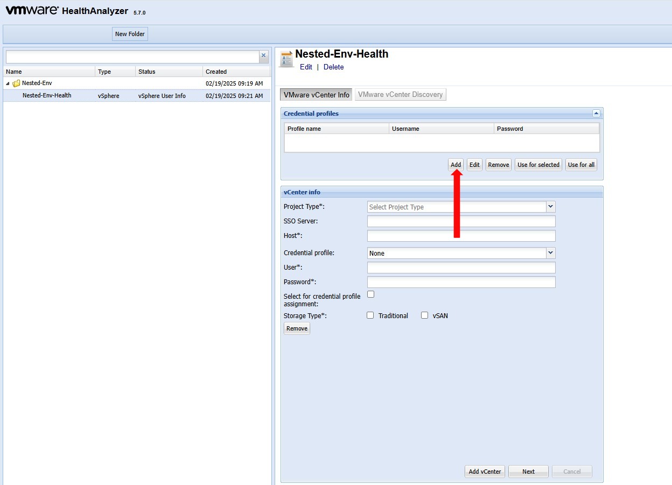Click the vSphere type cell
The height and width of the screenshot is (485, 672).
(x=108, y=96)
